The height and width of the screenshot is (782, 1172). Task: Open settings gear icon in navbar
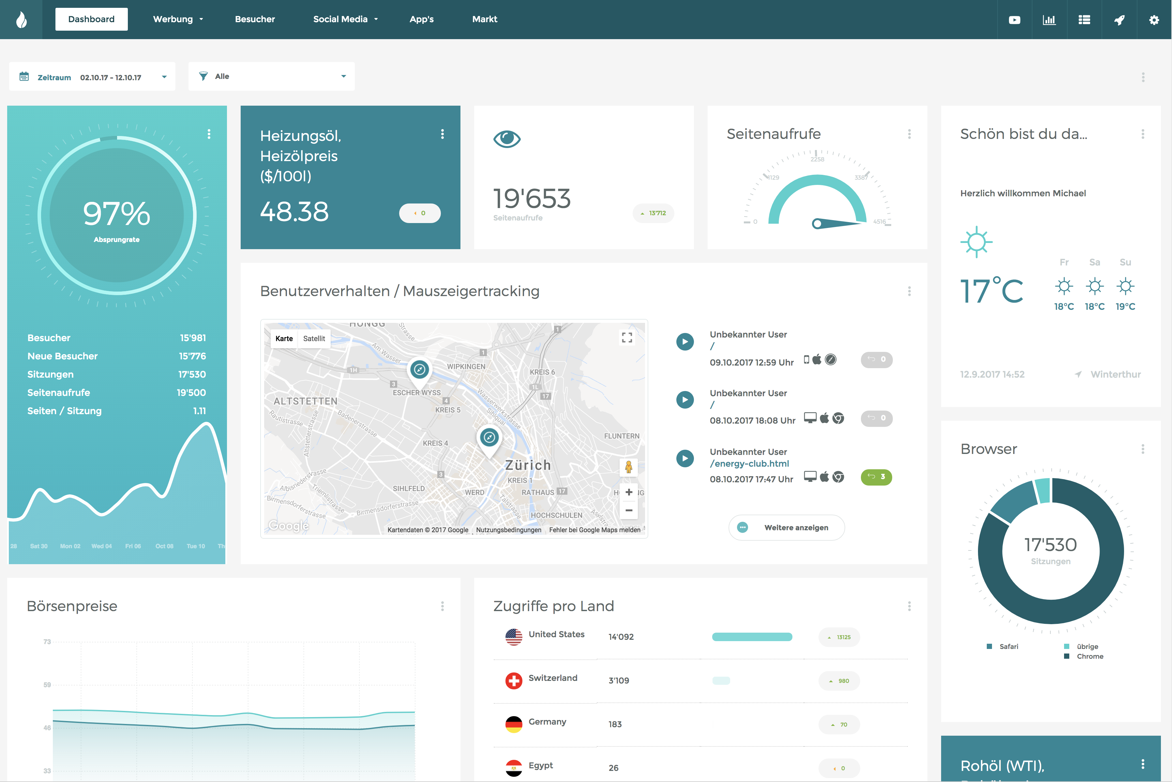point(1153,20)
